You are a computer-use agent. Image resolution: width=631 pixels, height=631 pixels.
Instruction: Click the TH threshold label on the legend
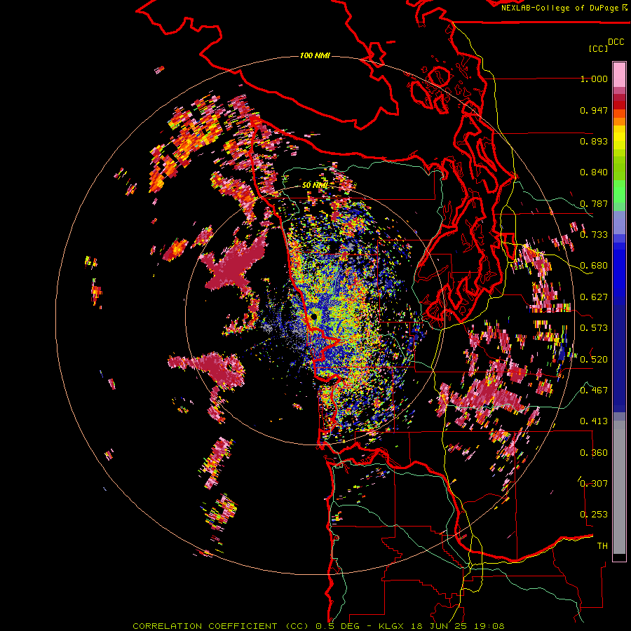tap(602, 546)
